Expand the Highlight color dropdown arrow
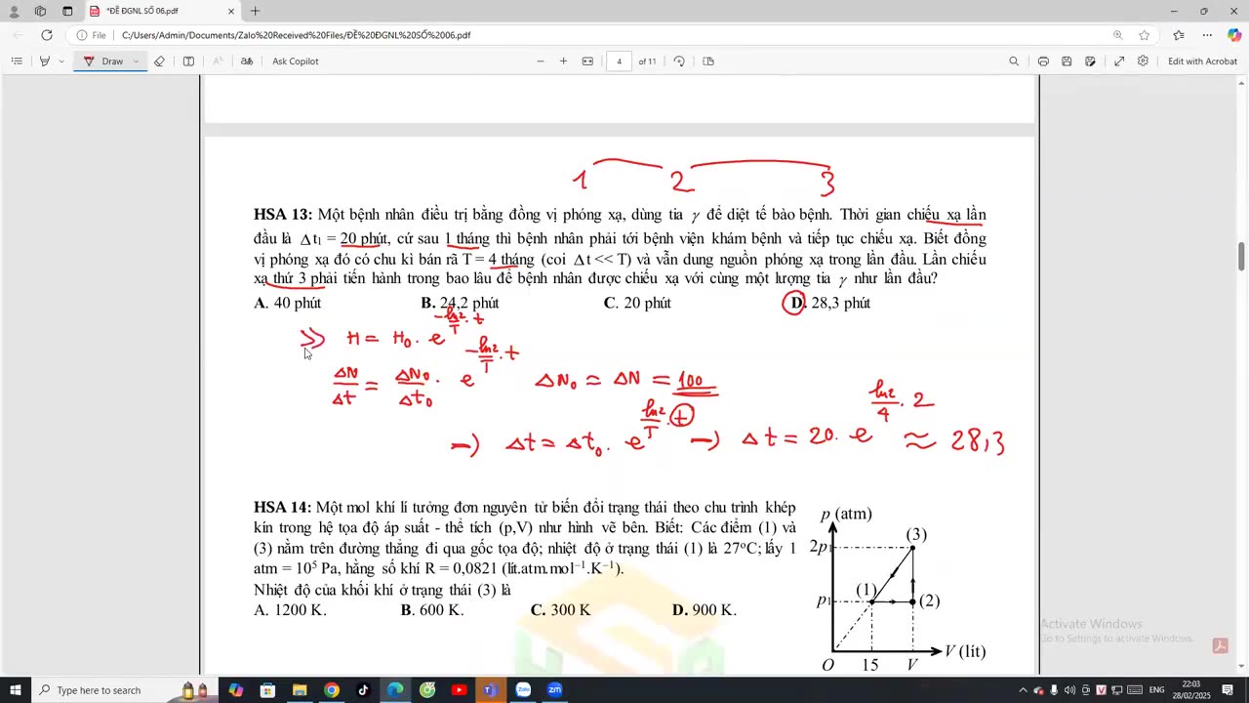The image size is (1249, 703). [60, 61]
